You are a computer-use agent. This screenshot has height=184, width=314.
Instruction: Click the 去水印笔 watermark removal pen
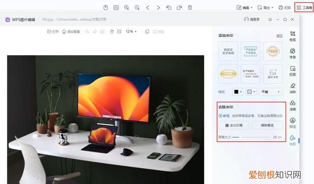click(234, 125)
